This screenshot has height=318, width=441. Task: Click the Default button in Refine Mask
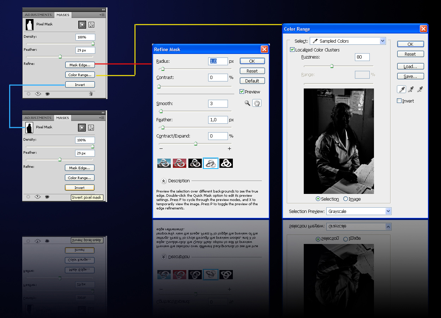[x=252, y=81]
